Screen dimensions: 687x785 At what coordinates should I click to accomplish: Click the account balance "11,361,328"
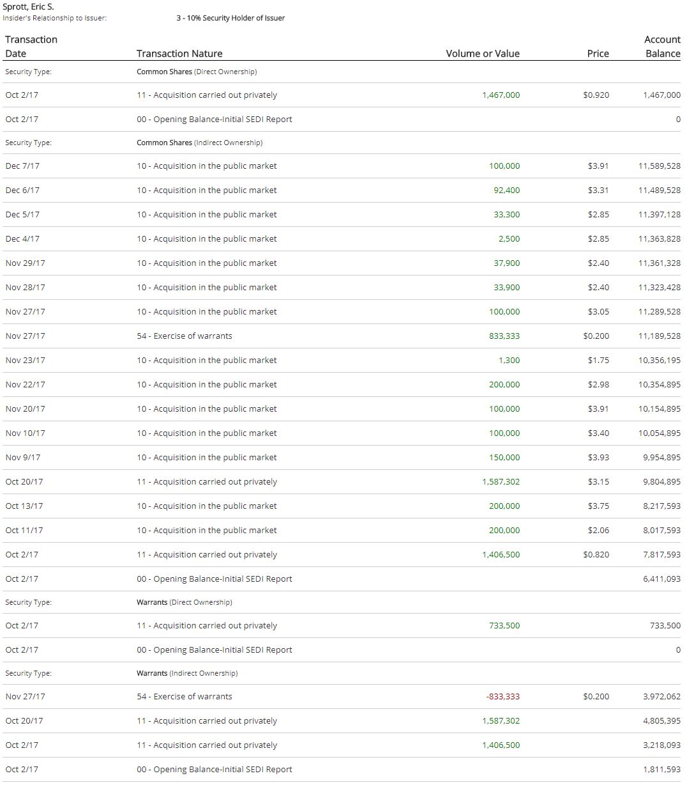pos(660,263)
